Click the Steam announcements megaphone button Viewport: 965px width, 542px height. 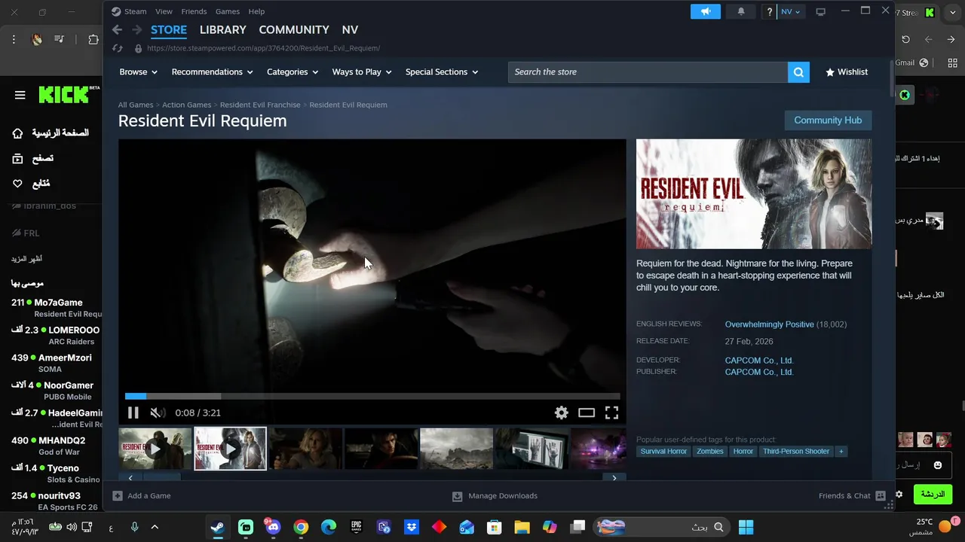706,11
